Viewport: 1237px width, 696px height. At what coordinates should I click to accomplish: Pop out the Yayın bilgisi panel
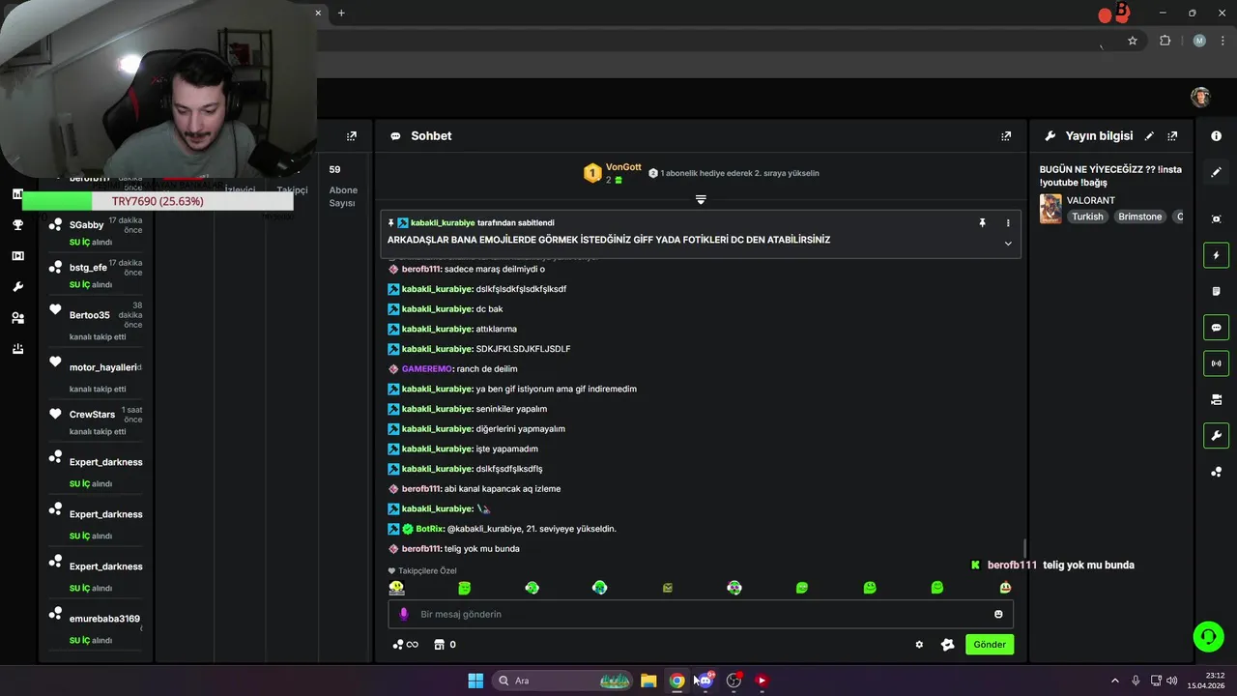[1172, 136]
